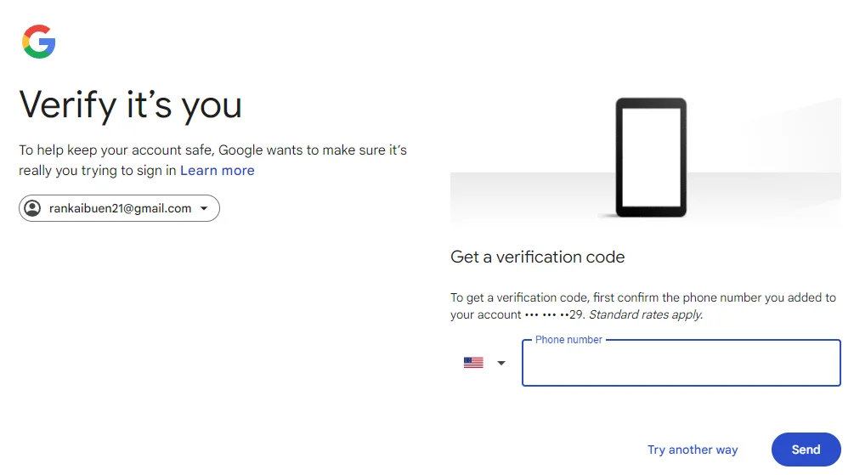Click the US flag icon
This screenshot has width=854, height=475.
(x=473, y=362)
